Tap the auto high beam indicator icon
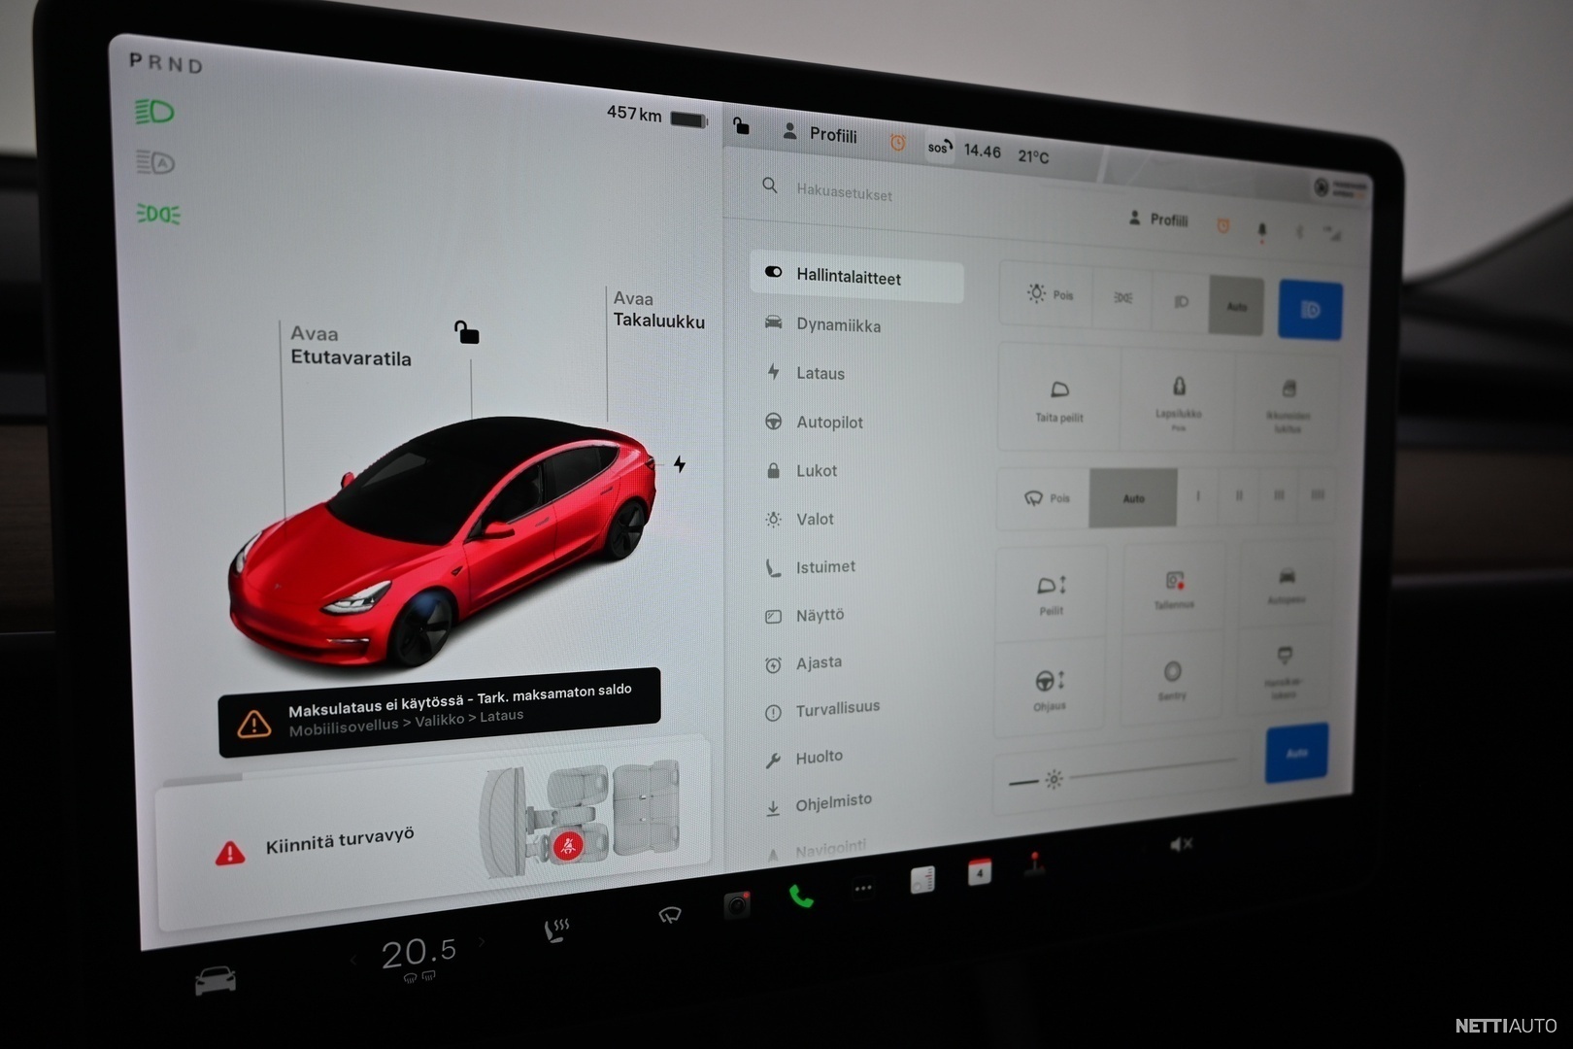1573x1049 pixels. pyautogui.click(x=155, y=162)
